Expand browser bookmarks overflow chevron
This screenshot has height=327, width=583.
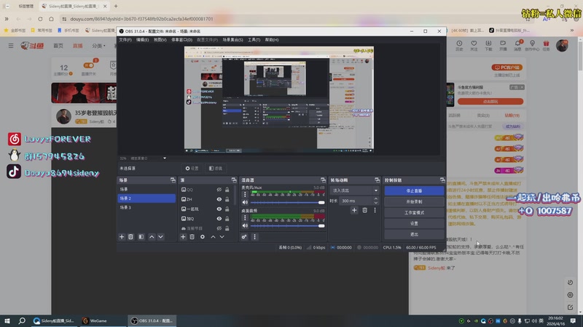pos(572,31)
